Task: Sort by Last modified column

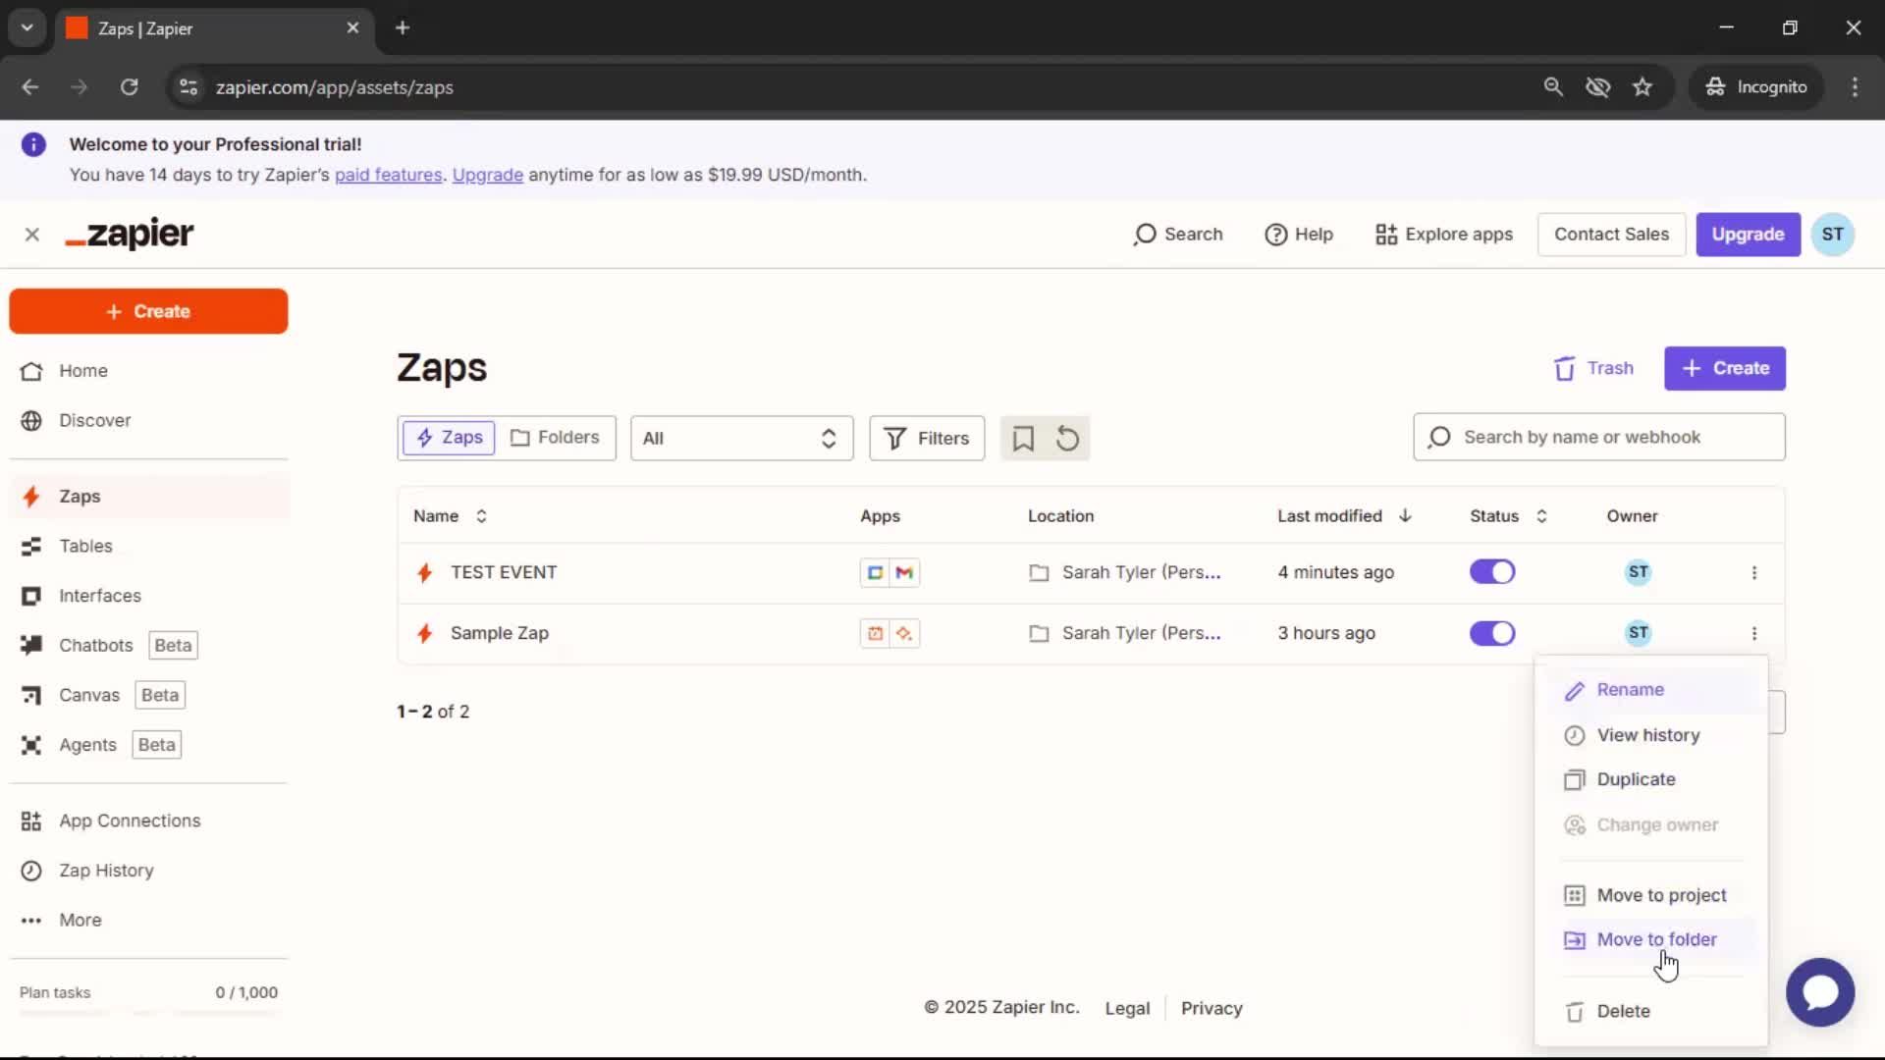Action: [1344, 516]
